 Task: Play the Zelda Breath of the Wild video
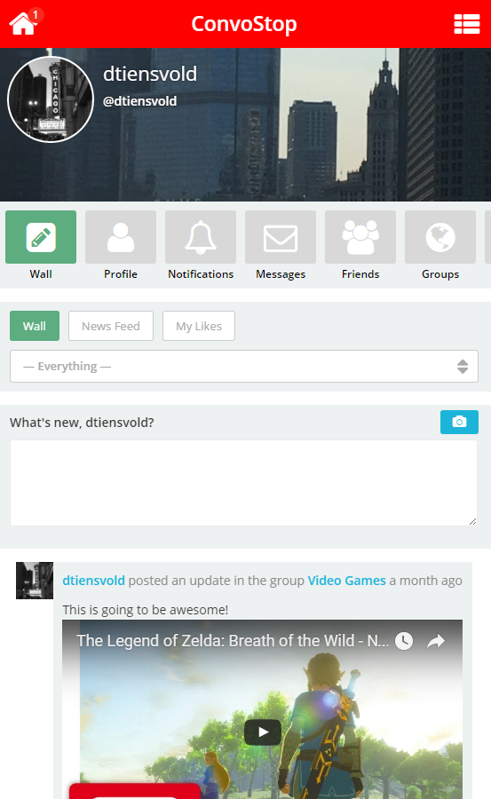click(x=263, y=732)
